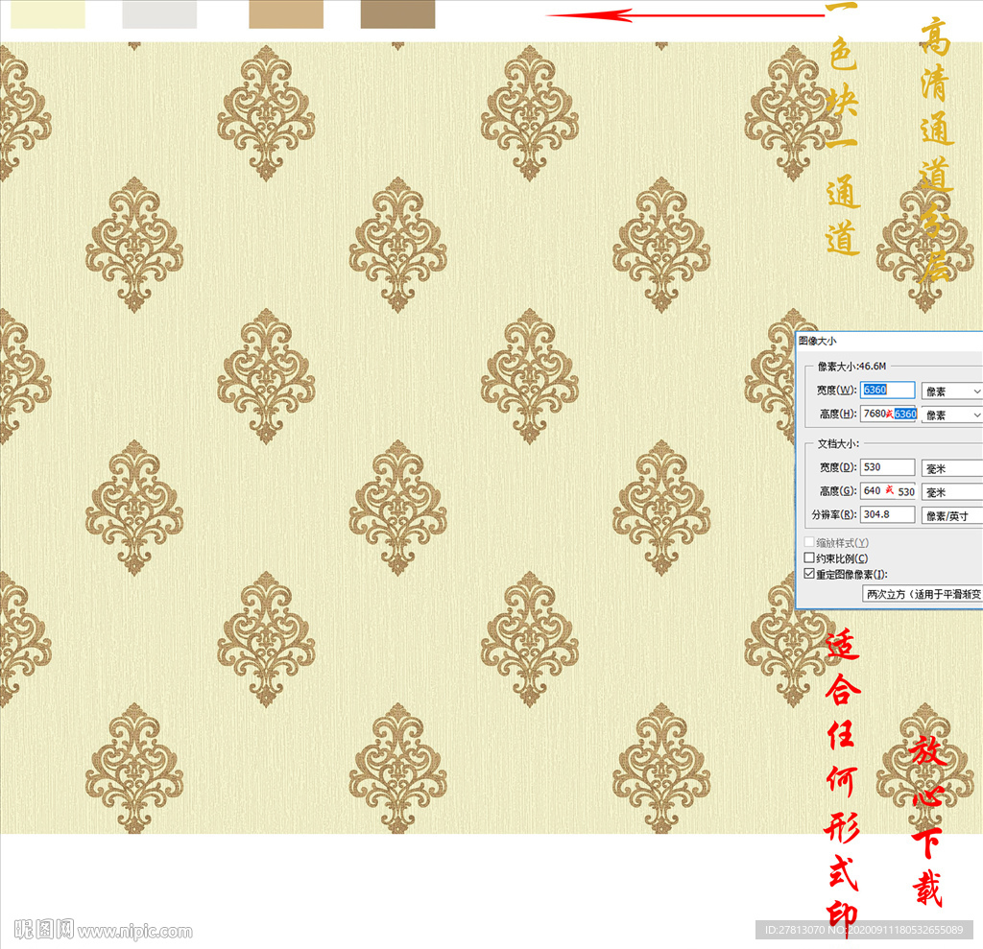Open the document height unit dropdown 毫米
This screenshot has height=949, width=983.
[x=951, y=492]
